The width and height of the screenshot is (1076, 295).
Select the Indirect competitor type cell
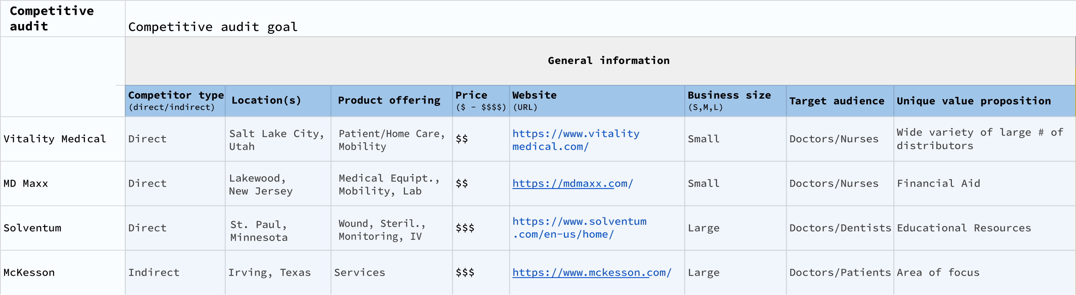coord(154,272)
